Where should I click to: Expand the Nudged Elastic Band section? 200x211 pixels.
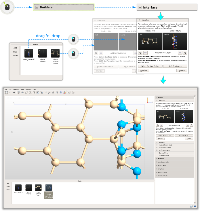click(157, 145)
